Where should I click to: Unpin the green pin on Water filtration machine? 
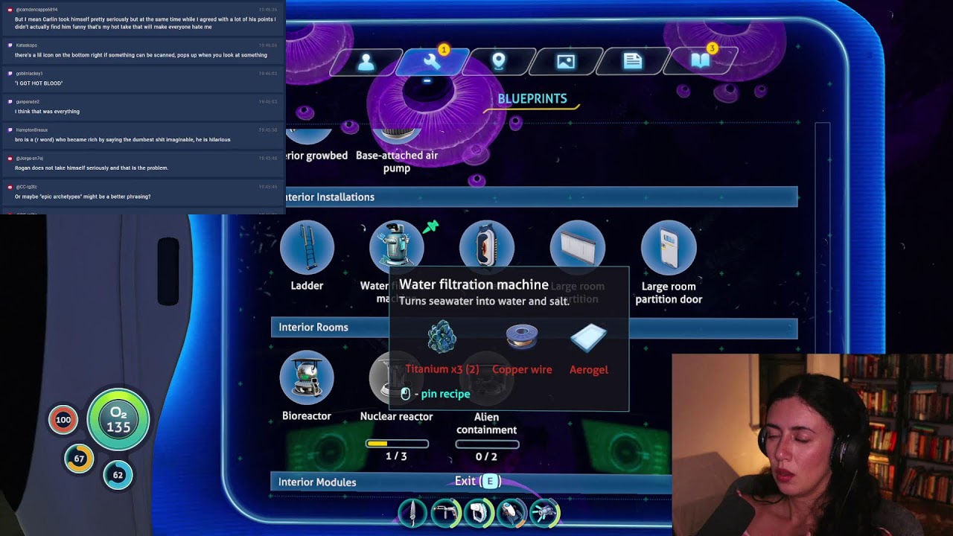pyautogui.click(x=430, y=226)
